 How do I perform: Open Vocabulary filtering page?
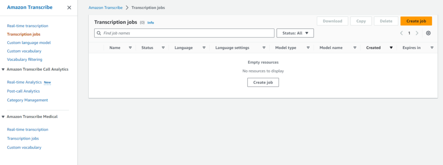[x=25, y=59]
